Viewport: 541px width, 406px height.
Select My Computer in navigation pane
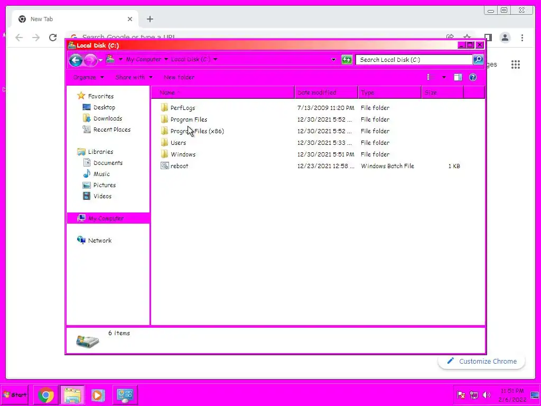tap(108, 218)
